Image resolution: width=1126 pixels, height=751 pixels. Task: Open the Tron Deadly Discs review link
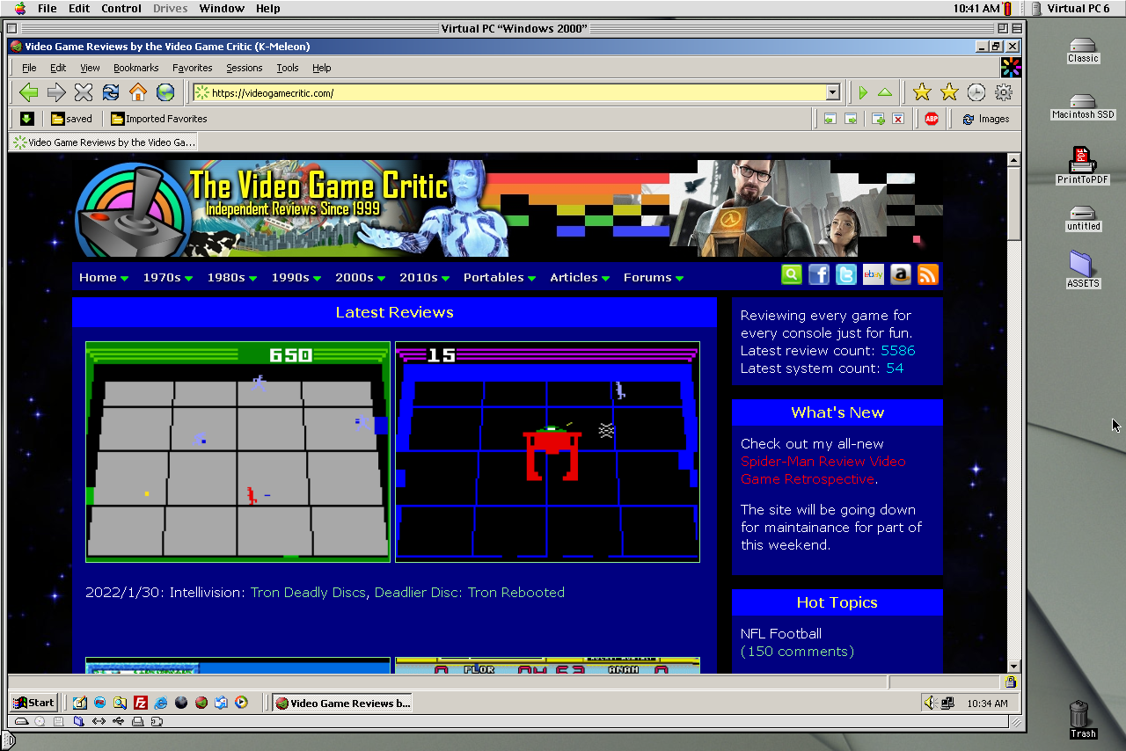308,593
